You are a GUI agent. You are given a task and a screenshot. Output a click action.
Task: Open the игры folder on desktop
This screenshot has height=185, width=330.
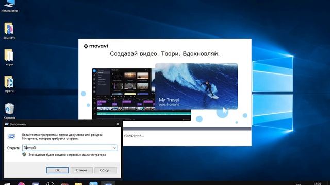coord(9,57)
